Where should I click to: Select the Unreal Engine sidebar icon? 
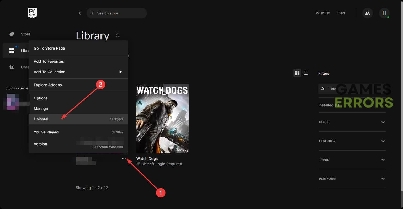12,67
